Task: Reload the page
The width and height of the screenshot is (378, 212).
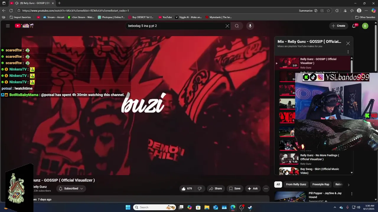Action: pyautogui.click(x=11, y=11)
